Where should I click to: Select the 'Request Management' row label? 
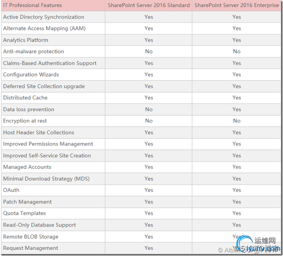31,248
